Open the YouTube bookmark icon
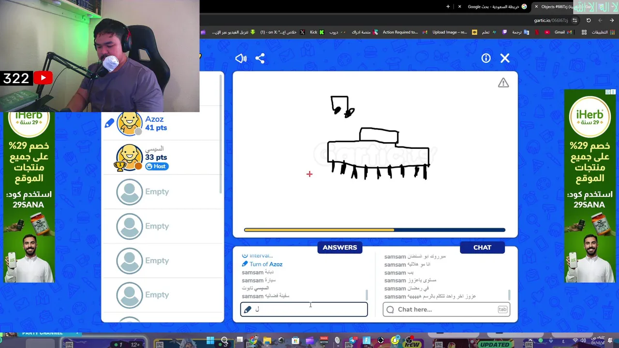 click(547, 32)
